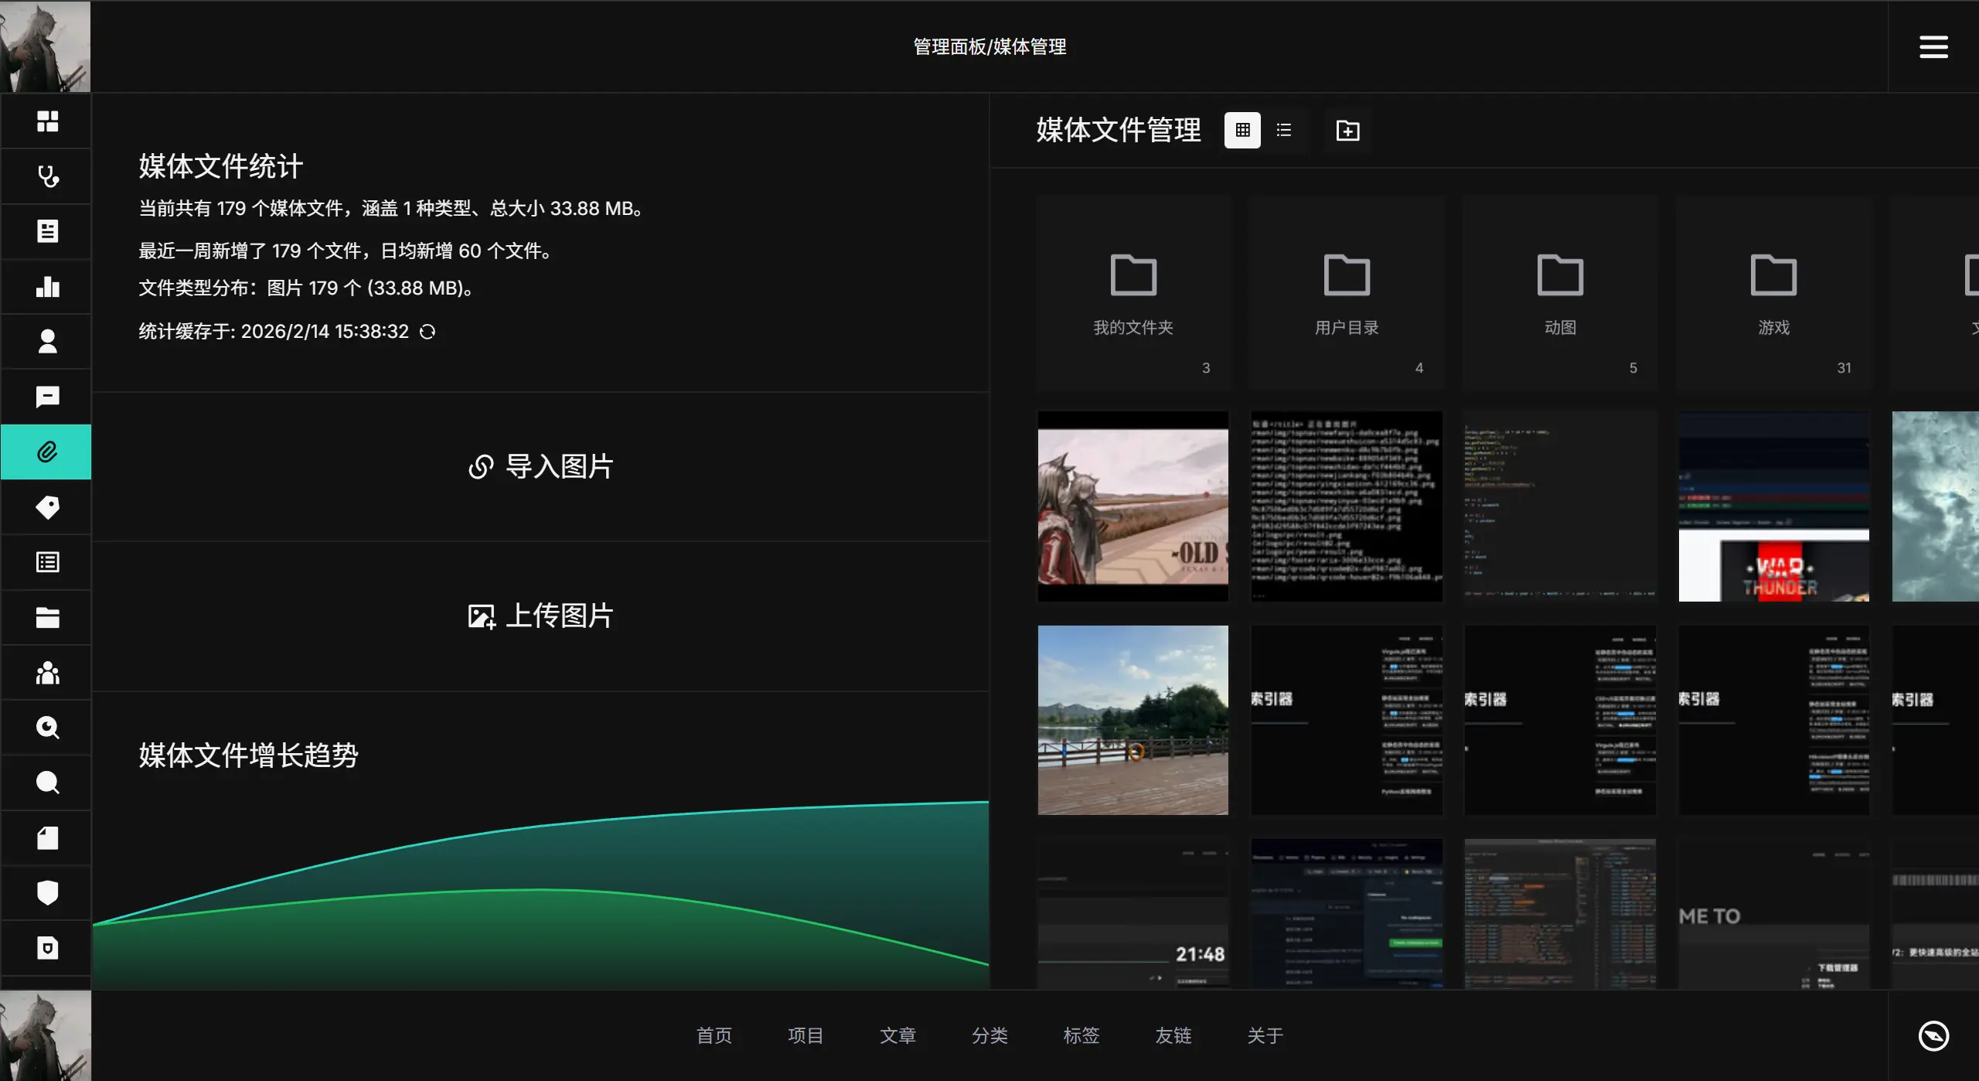Open the hamburger menu at top right
This screenshot has width=1979, height=1081.
click(x=1933, y=47)
